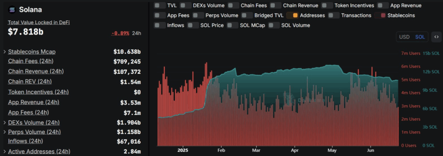
Task: Click the 15b SOL axis label
Action: click(x=431, y=53)
